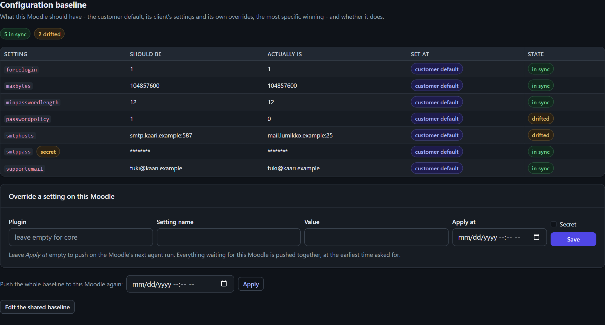The height and width of the screenshot is (325, 605).
Task: Click the ACTUALLY IS column header
Action: [285, 54]
